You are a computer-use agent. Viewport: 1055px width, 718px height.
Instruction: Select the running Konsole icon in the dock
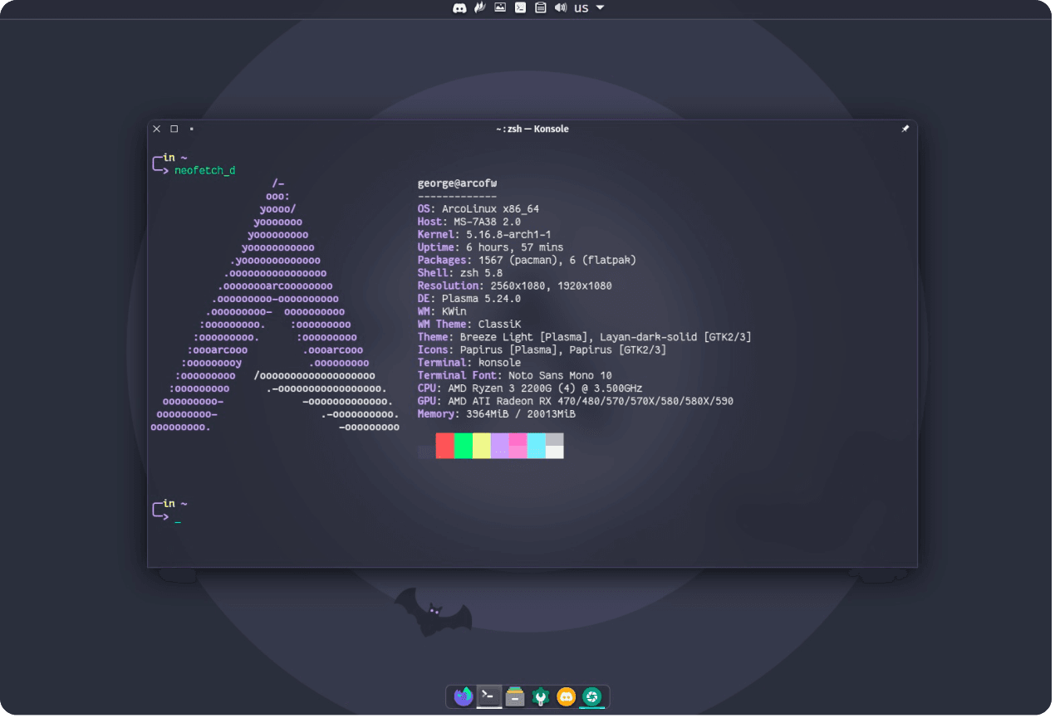pos(488,697)
